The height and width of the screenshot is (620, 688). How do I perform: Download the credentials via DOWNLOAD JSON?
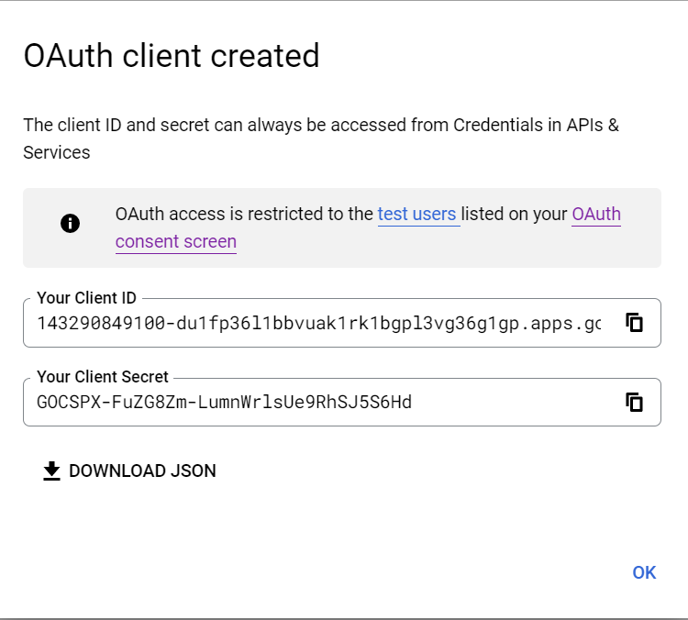click(x=129, y=471)
